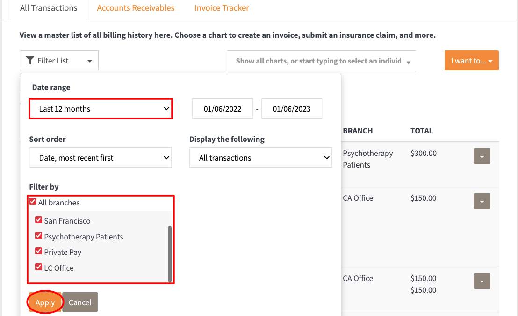Open actions arrow for $300.00 row
Image resolution: width=518 pixels, height=316 pixels.
point(482,156)
